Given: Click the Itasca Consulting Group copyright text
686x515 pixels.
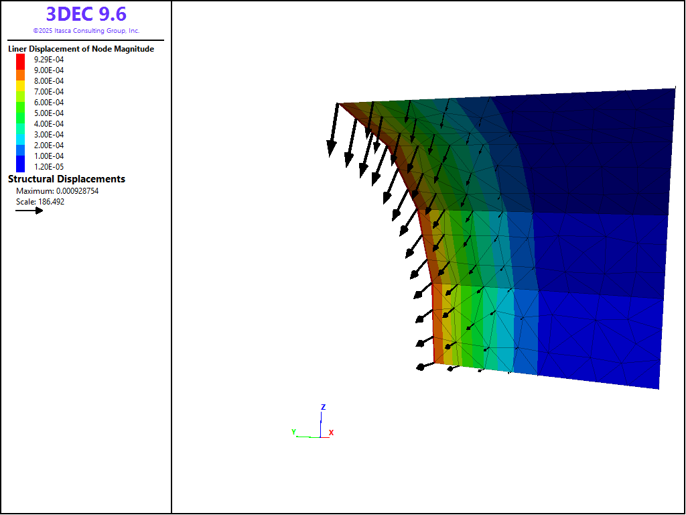Looking at the screenshot, I should pos(86,31).
